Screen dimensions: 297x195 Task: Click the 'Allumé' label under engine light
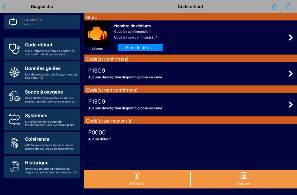point(97,49)
